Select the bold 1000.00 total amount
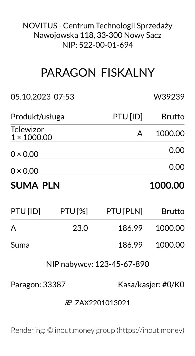Screen dimensions: 195x356 pyautogui.click(x=167, y=185)
